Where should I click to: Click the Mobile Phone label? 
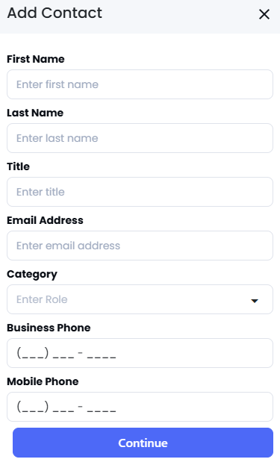[x=43, y=381]
